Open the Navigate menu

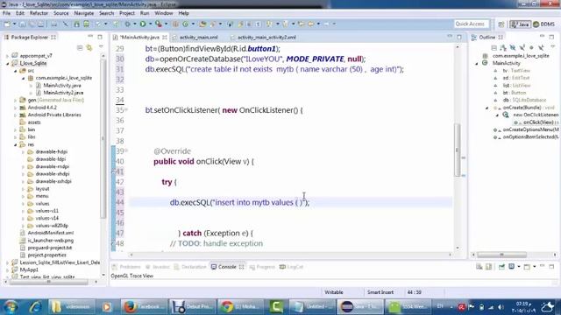tap(84, 13)
